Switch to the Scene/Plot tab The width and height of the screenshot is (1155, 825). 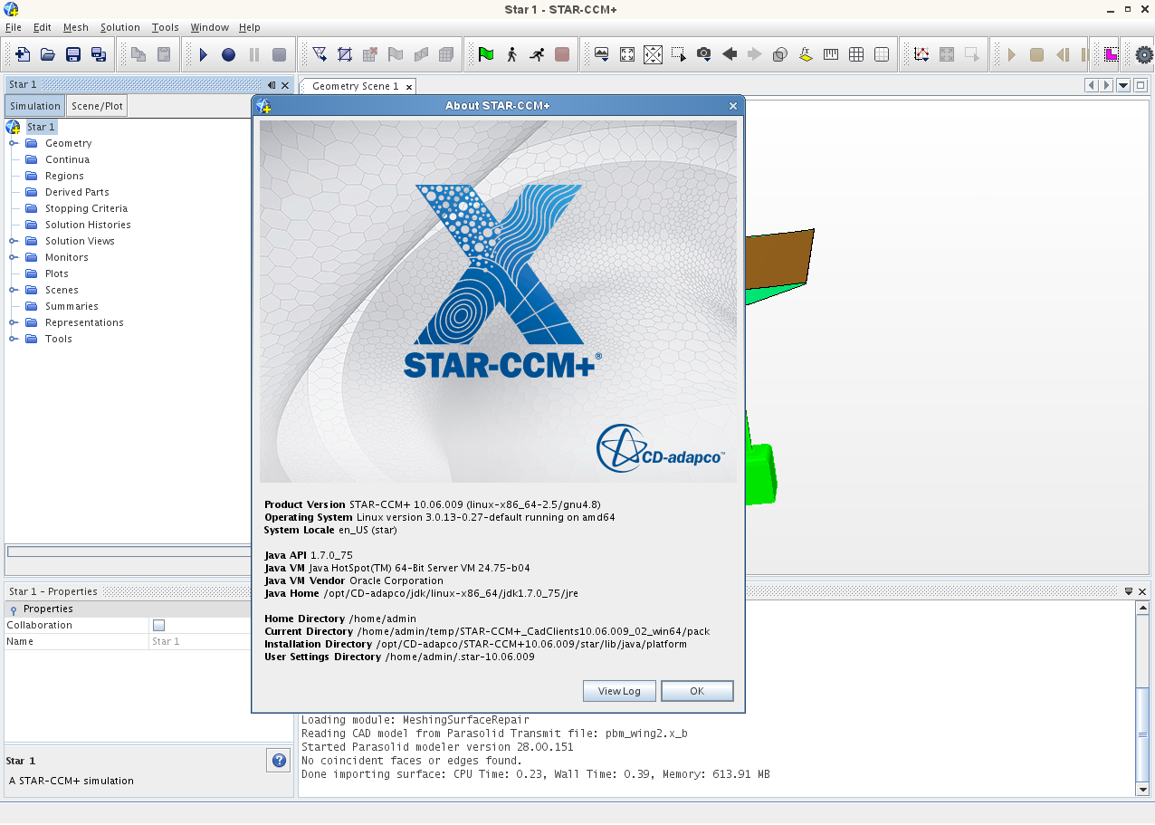pos(97,106)
